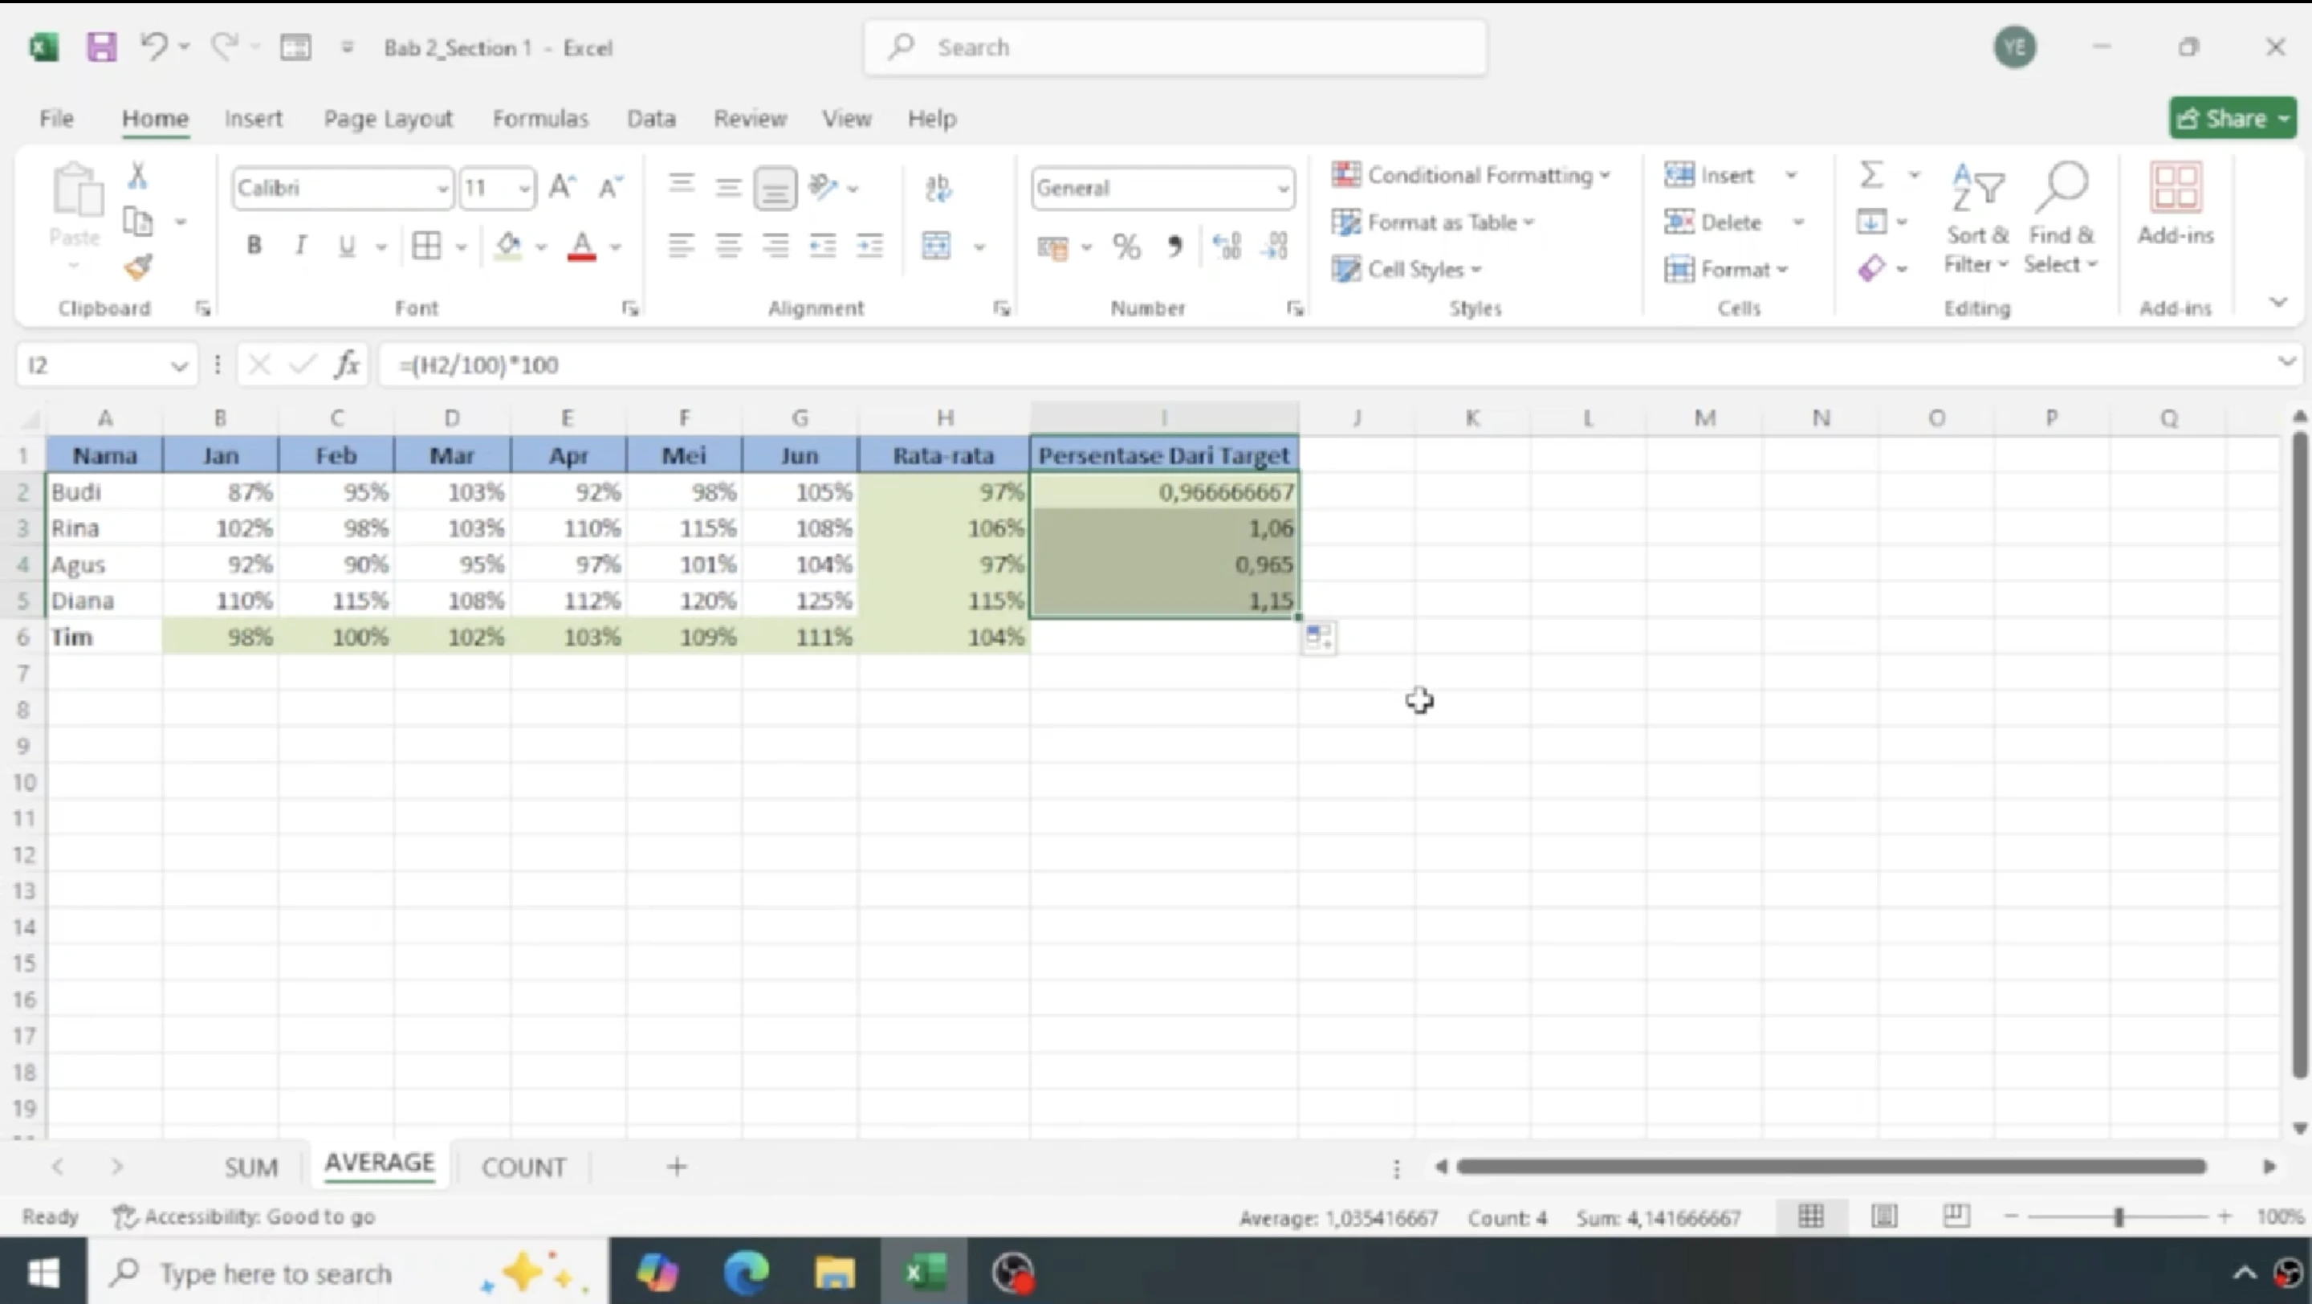Increase decimal places
This screenshot has height=1304, width=2312.
click(x=1227, y=246)
